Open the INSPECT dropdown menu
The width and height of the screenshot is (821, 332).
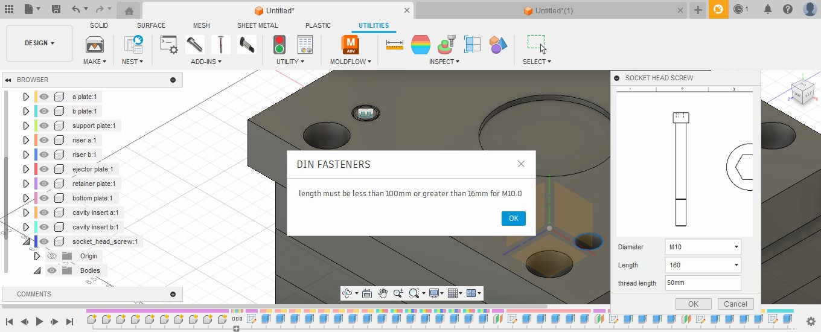pyautogui.click(x=444, y=62)
